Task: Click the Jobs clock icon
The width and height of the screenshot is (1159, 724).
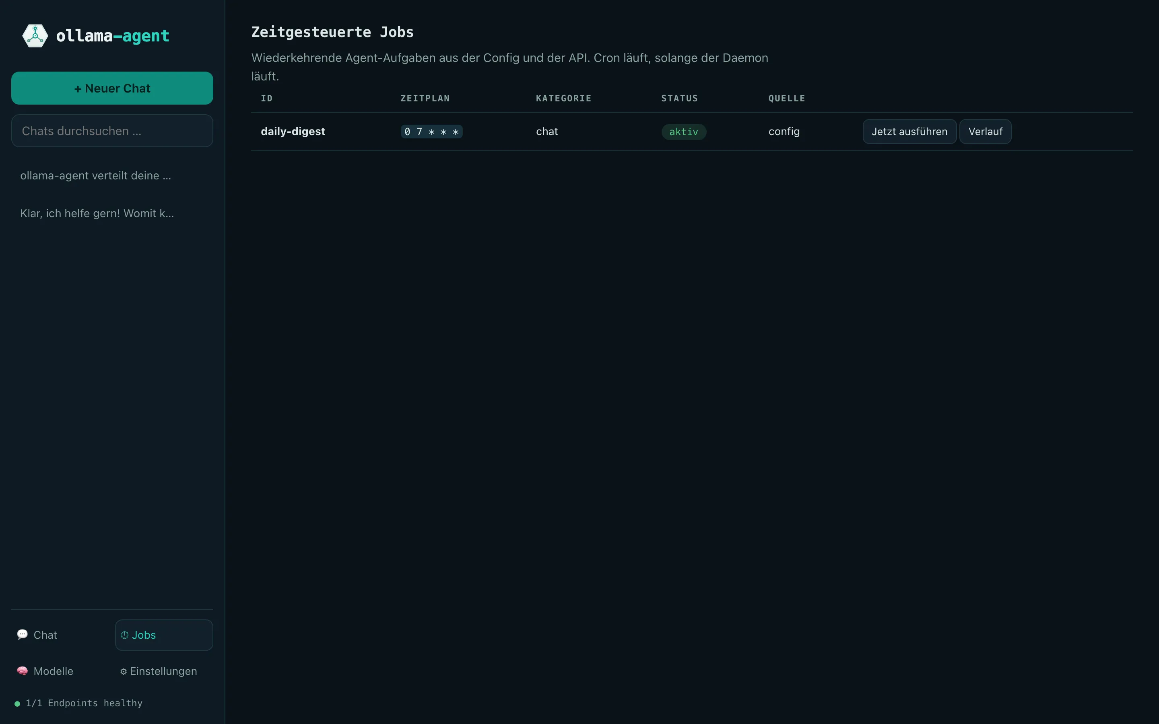Action: [124, 635]
